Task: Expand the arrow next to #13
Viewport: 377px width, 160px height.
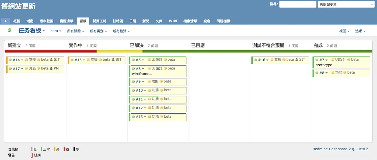Action: pos(145,117)
